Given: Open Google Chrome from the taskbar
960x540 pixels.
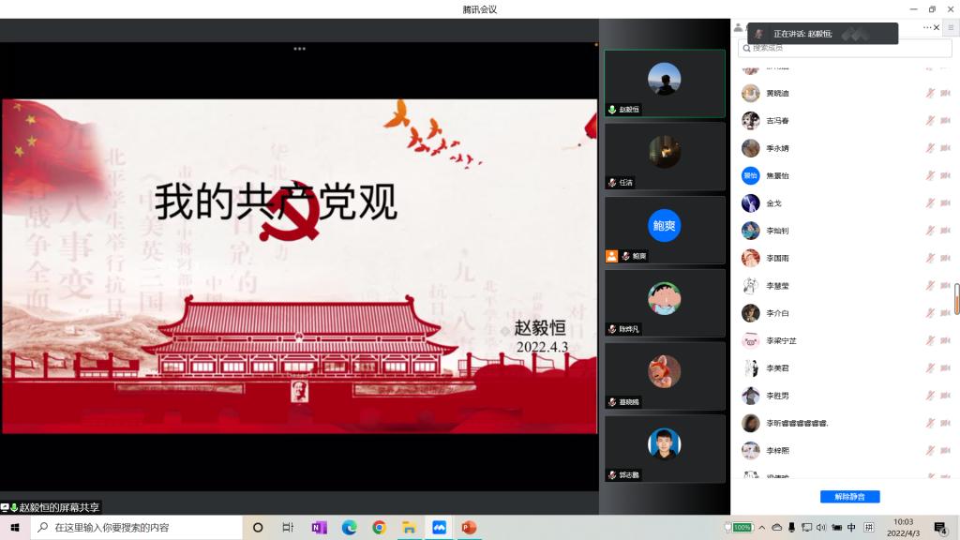Looking at the screenshot, I should click(x=379, y=527).
